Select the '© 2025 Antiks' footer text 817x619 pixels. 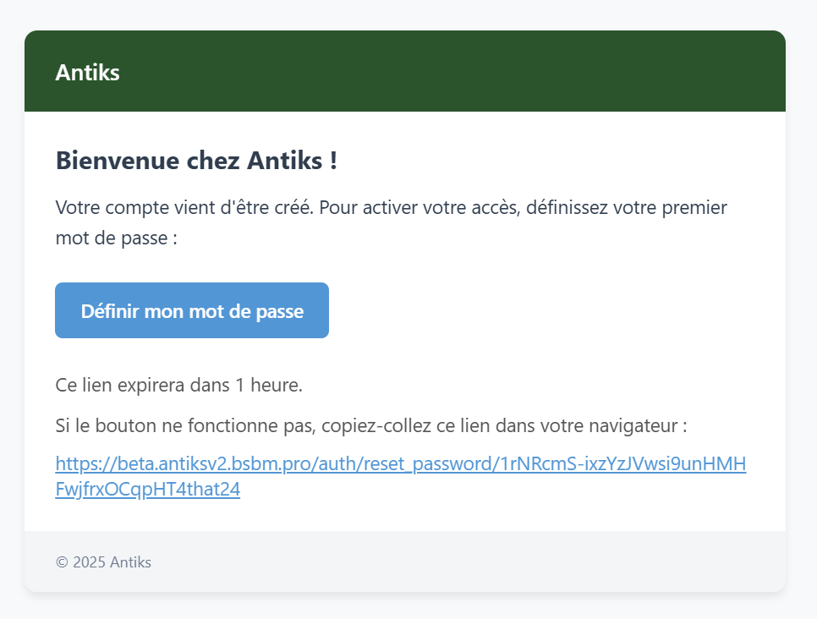(x=103, y=561)
